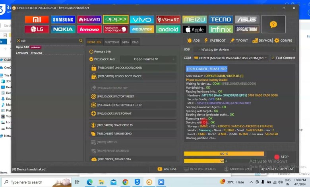Disable the Fast Connect checkbox

[x=273, y=58]
